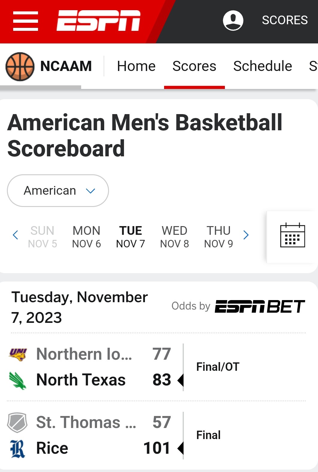Switch to the Schedule tab
Screen dimensions: 318x472
(x=263, y=66)
